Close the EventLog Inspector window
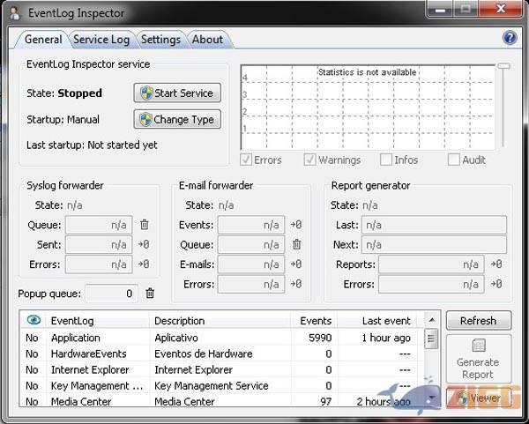The width and height of the screenshot is (529, 424). tap(501, 9)
